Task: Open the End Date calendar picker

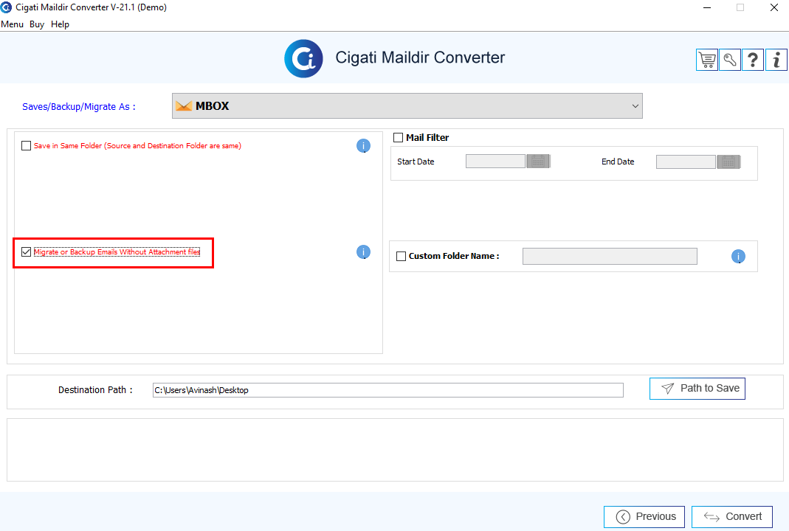Action: click(x=728, y=162)
